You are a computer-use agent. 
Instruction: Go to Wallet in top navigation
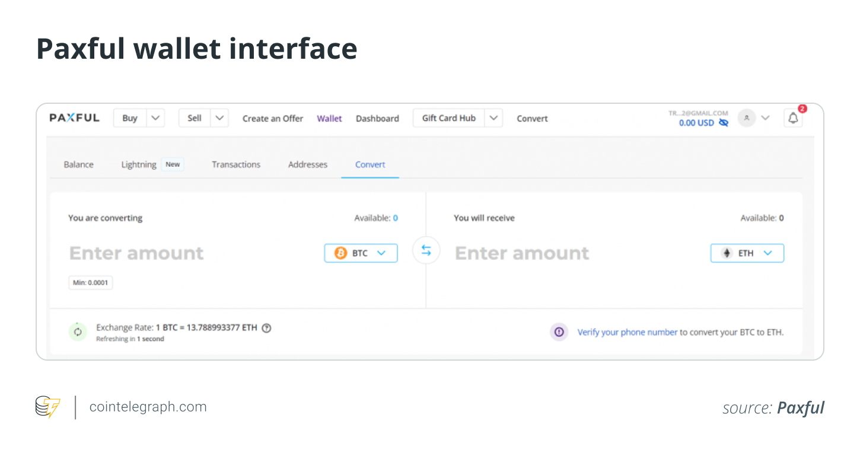tap(329, 119)
